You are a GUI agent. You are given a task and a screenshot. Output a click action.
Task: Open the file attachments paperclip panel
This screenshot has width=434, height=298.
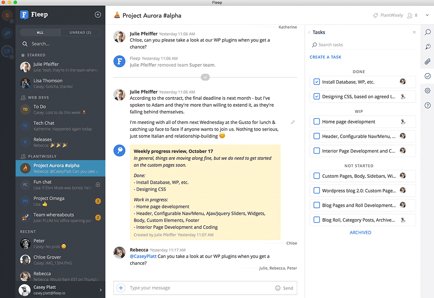pyautogui.click(x=428, y=61)
